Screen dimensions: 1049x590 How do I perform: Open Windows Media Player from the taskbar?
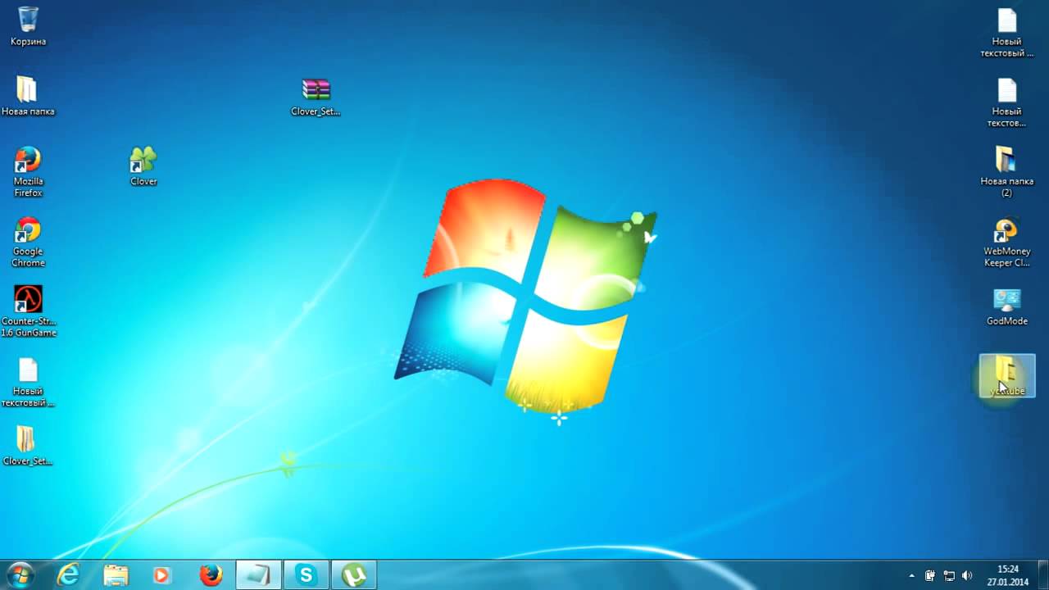162,575
